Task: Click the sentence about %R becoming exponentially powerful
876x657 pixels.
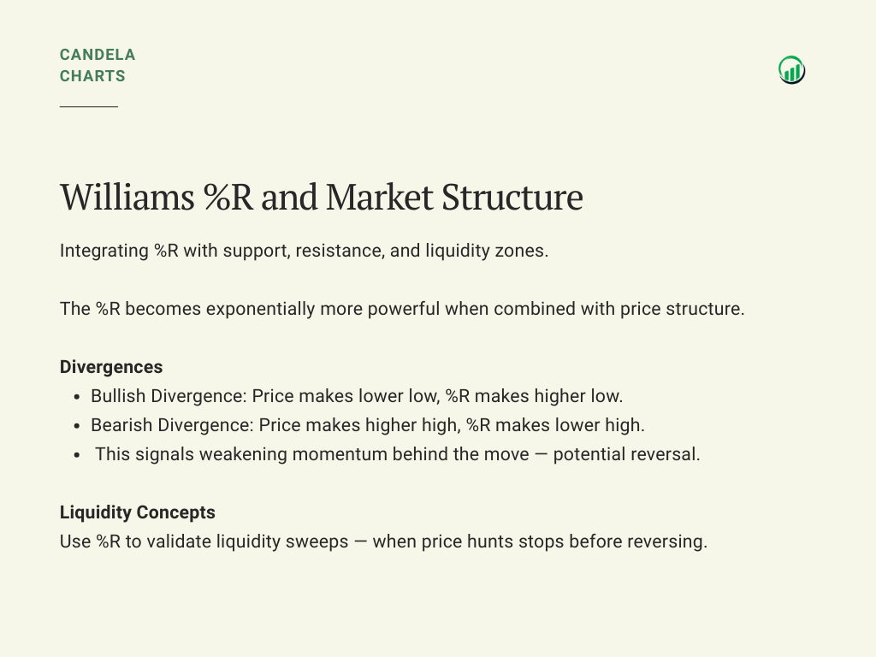Action: (402, 309)
